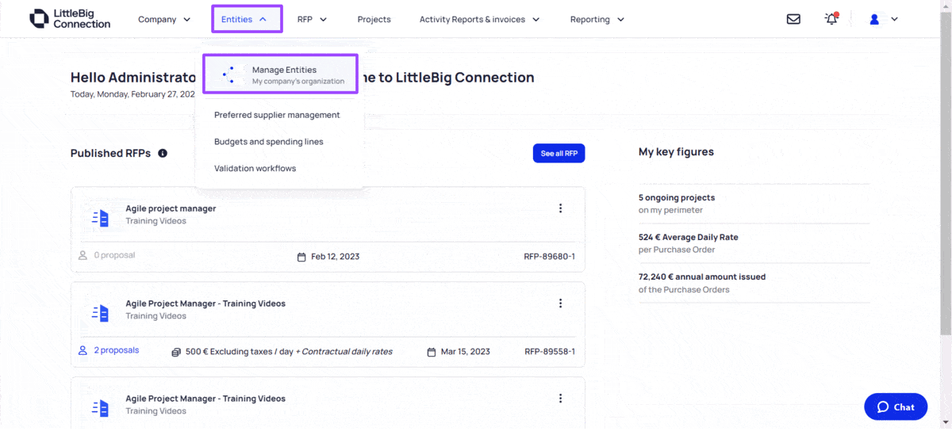Show Published RFPs info tooltip icon
The image size is (952, 435).
tap(163, 153)
